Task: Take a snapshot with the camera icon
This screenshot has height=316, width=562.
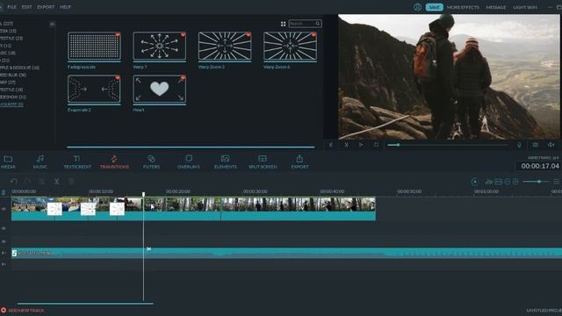Action: [535, 145]
